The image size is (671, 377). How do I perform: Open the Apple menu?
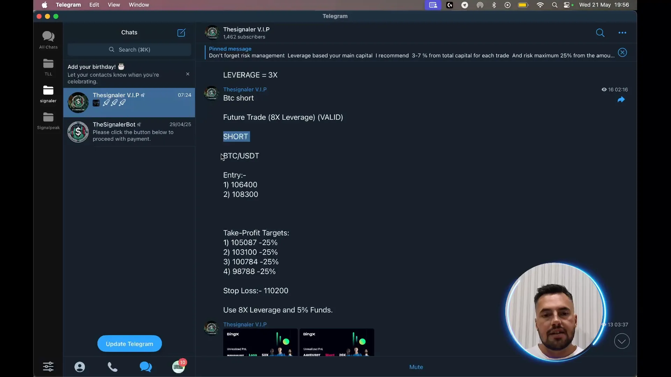click(44, 5)
